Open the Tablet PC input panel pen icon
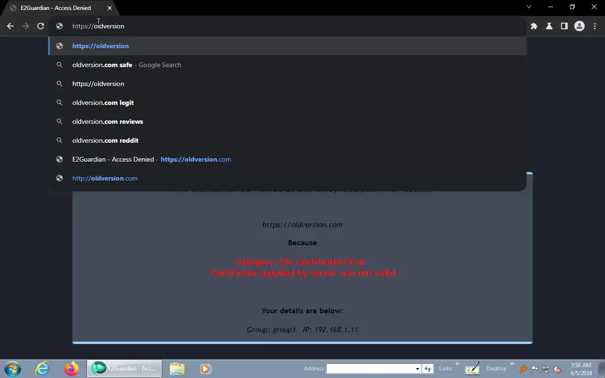This screenshot has height=378, width=605. 472,369
